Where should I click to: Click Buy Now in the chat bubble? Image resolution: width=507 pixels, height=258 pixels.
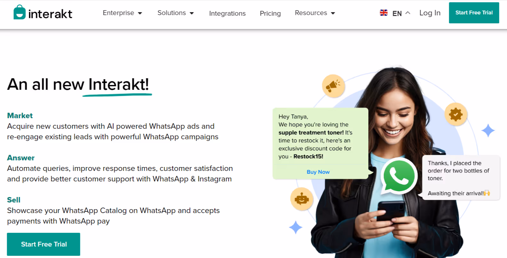[x=318, y=172]
